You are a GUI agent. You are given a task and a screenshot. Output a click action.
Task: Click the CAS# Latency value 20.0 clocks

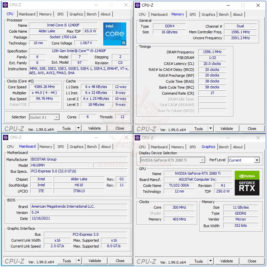point(212,64)
